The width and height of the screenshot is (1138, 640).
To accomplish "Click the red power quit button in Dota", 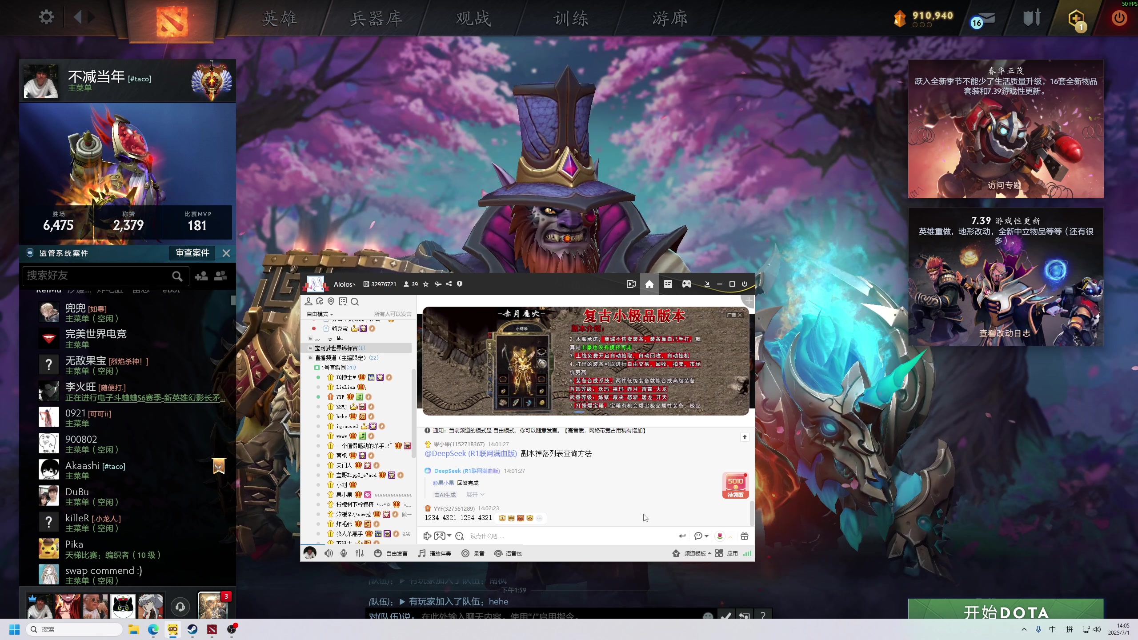I will [1119, 18].
